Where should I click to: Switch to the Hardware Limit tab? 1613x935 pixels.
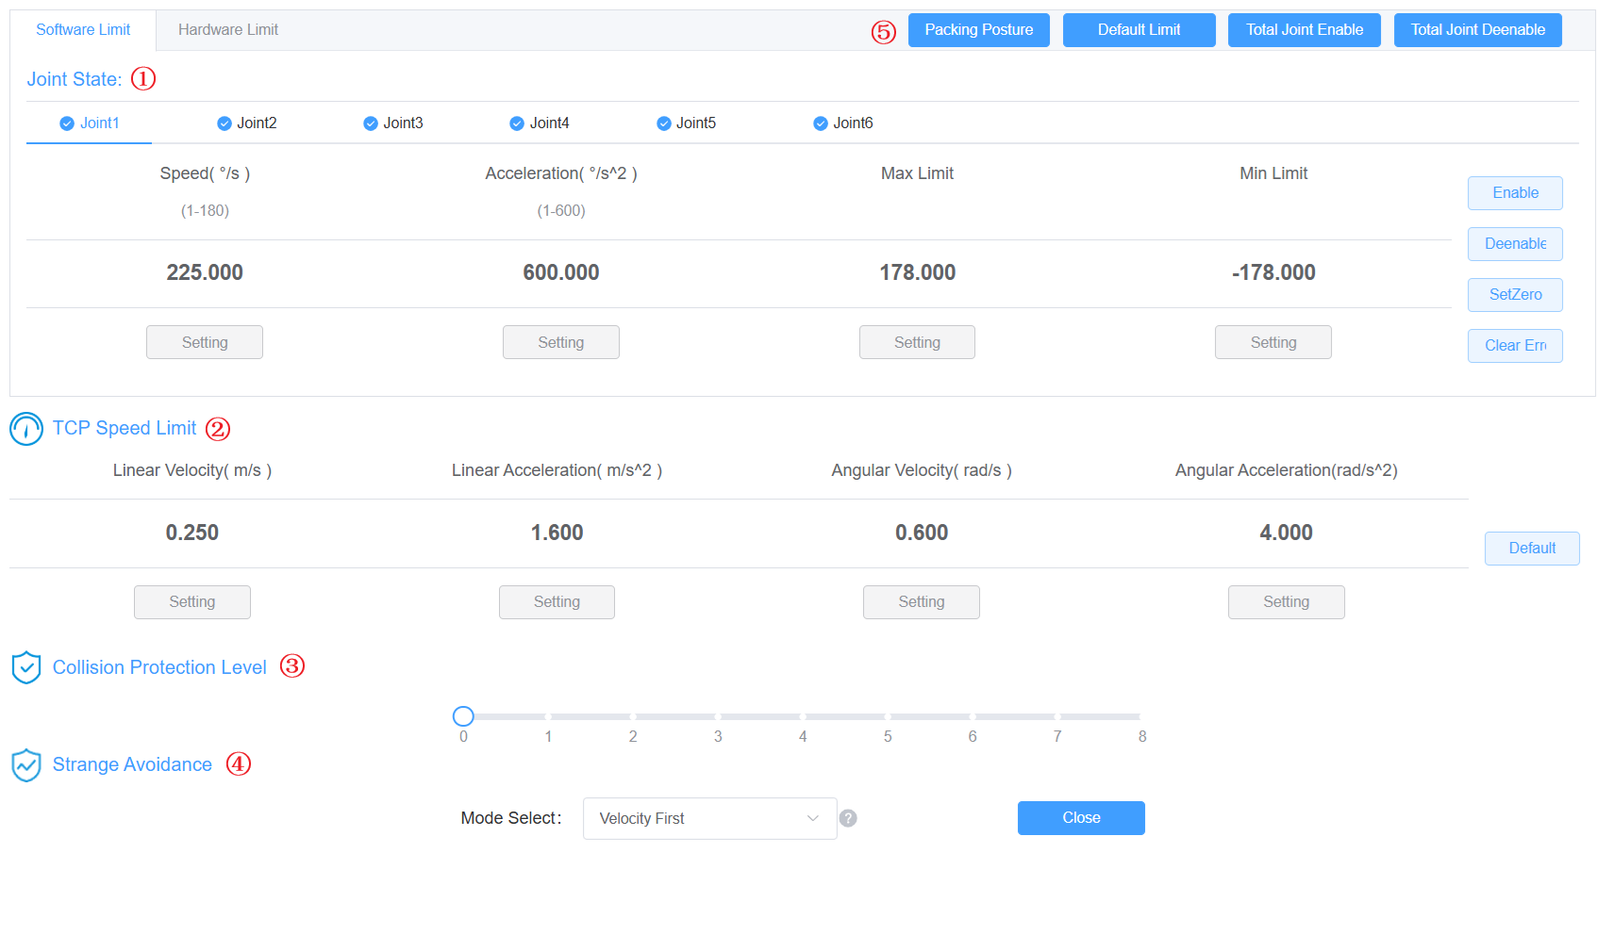227,29
